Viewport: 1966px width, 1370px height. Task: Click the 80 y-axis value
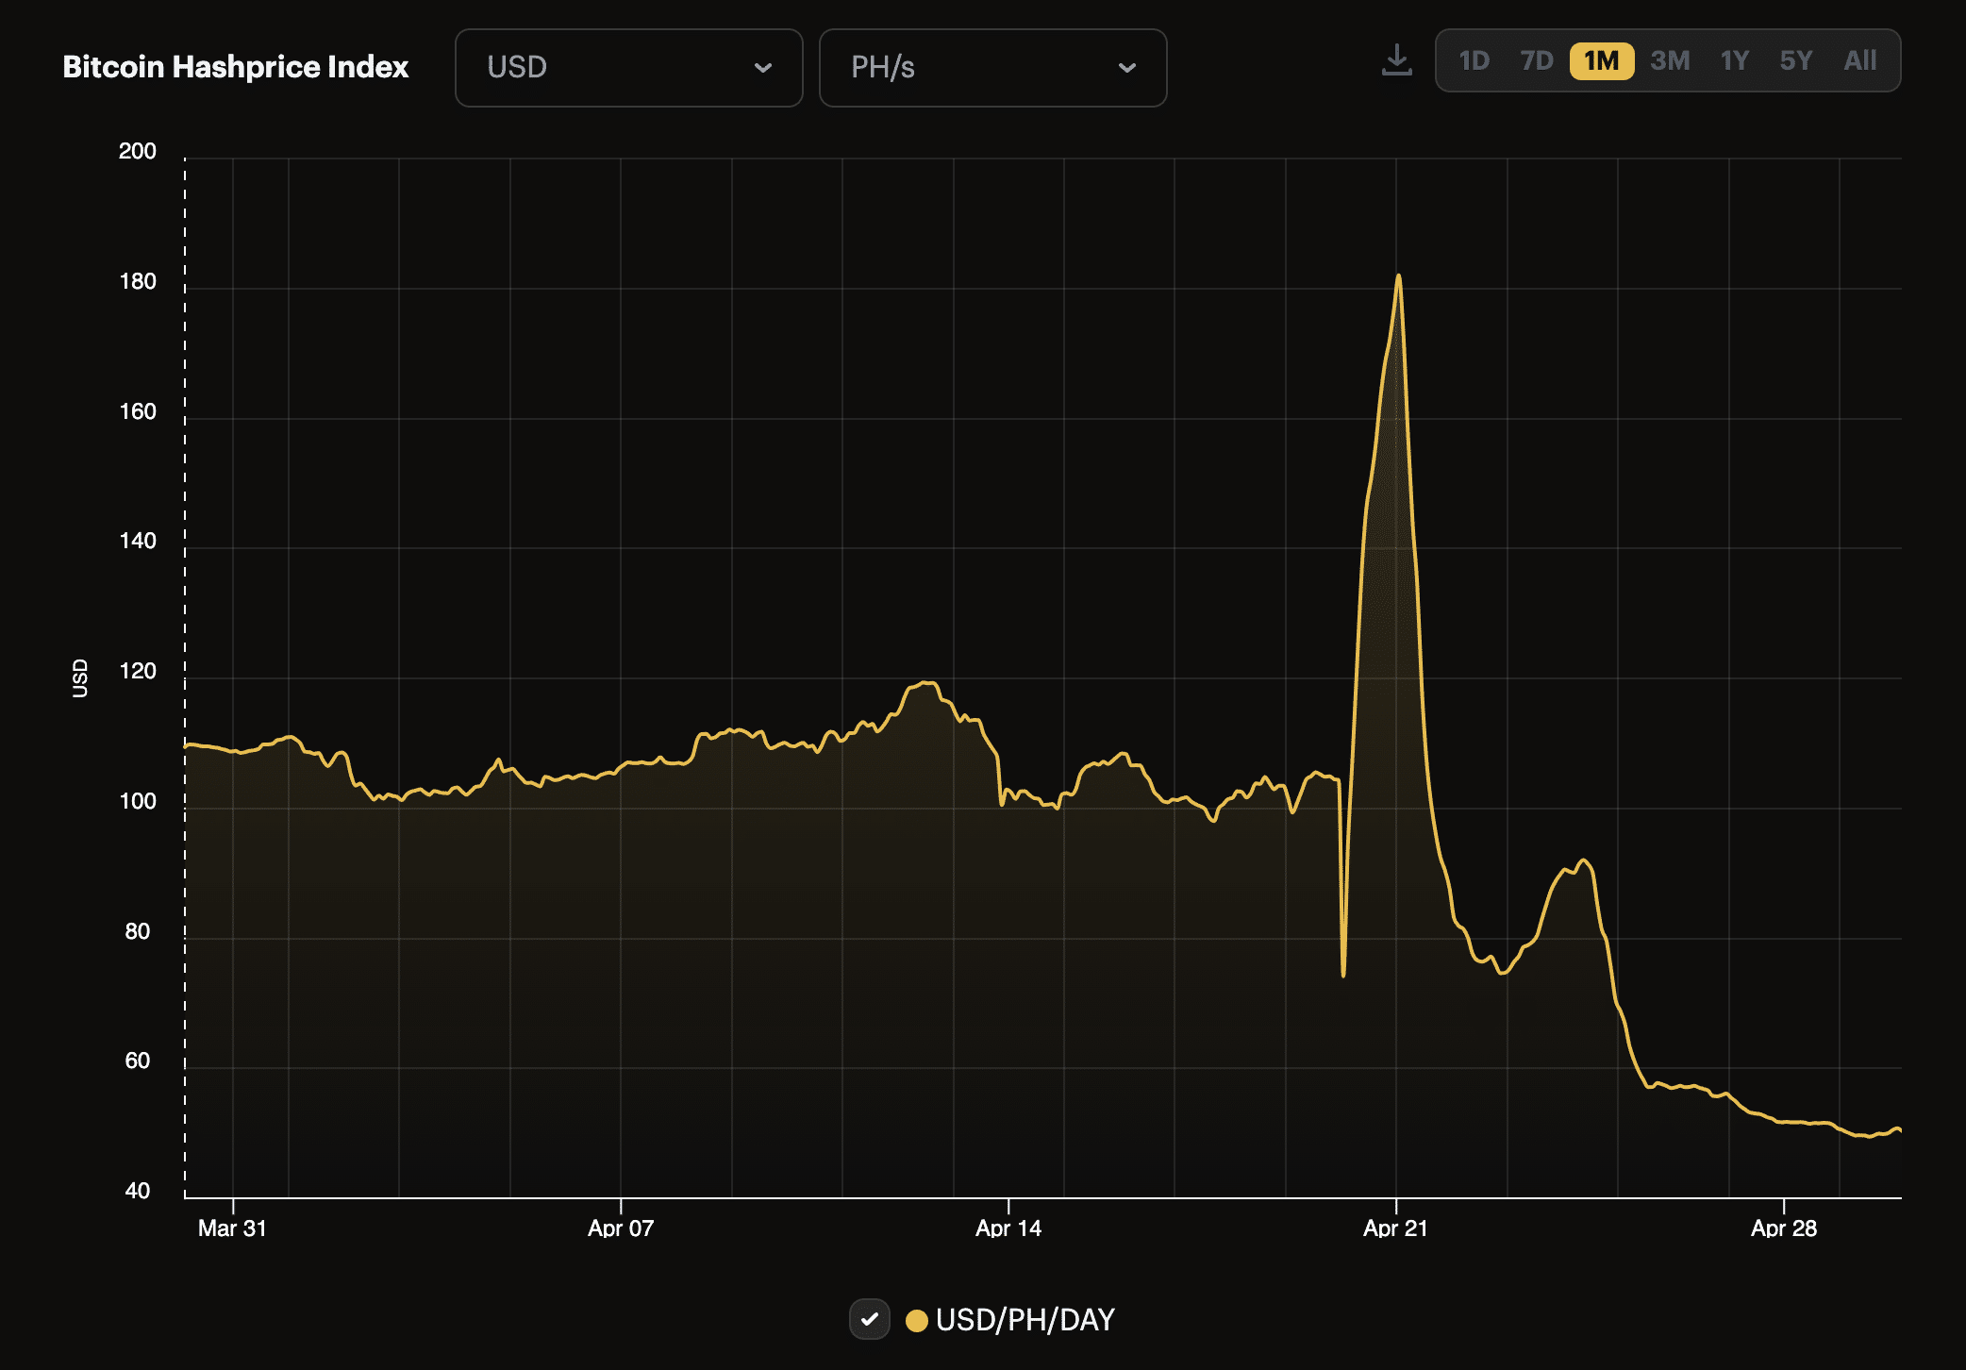[138, 931]
